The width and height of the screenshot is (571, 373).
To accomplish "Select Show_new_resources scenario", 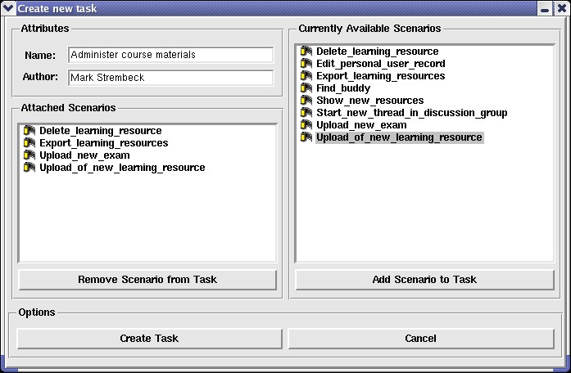I will pyautogui.click(x=370, y=101).
